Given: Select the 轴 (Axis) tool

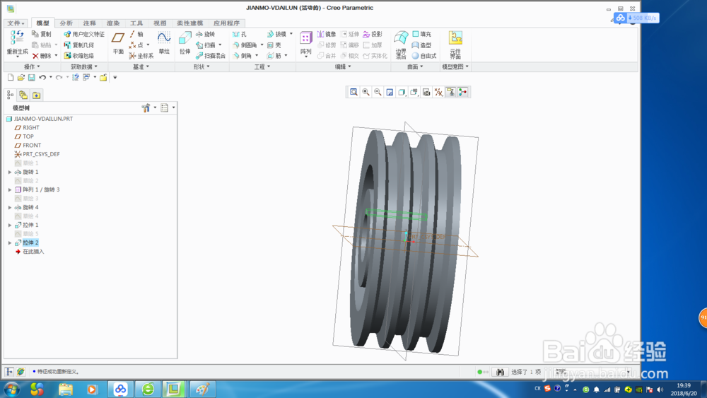Looking at the screenshot, I should pyautogui.click(x=136, y=34).
